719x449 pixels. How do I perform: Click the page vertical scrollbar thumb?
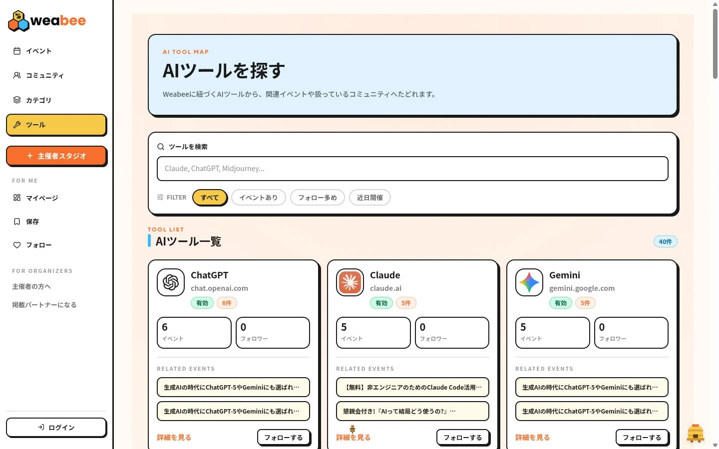coord(715,43)
